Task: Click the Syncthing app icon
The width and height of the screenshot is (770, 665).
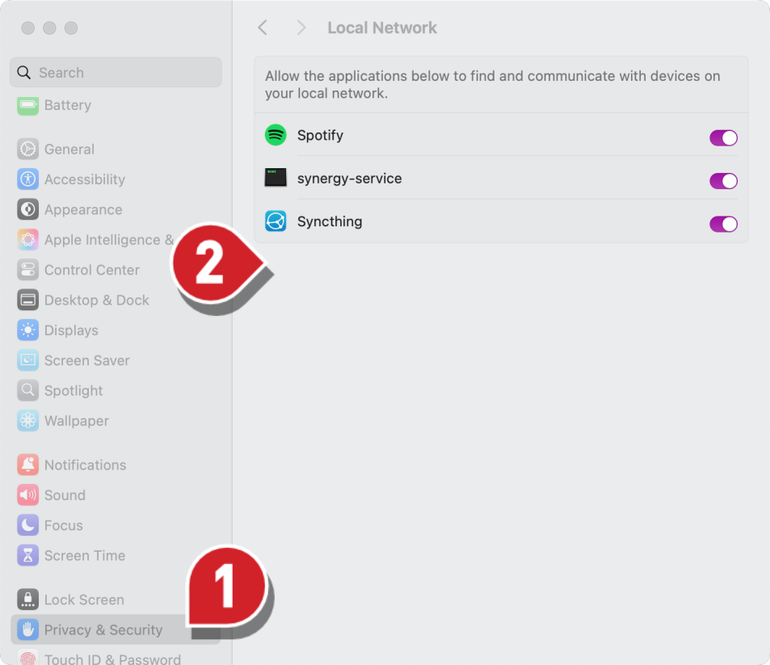Action: click(x=276, y=221)
